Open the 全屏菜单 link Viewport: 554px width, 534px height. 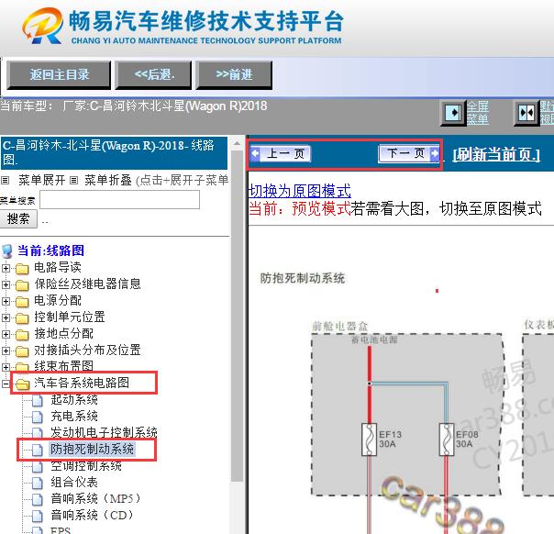point(478,113)
